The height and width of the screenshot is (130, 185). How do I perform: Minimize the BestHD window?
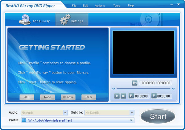coord(172,5)
